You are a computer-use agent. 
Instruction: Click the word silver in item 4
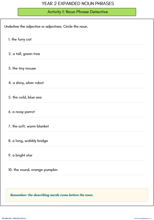(30, 83)
